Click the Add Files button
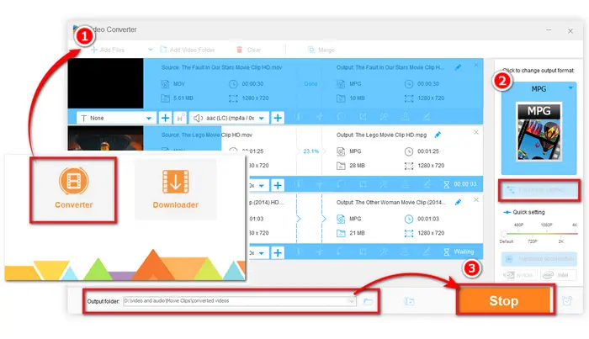 (108, 50)
